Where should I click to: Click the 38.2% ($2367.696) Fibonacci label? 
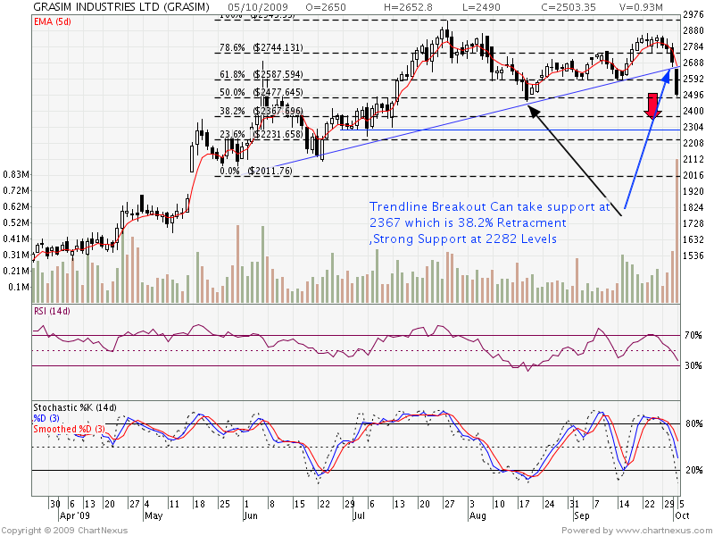point(261,111)
